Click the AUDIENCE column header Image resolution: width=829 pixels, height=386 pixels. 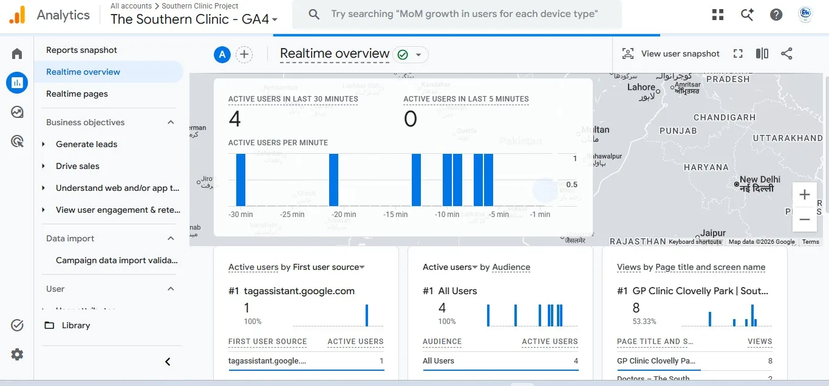(x=442, y=342)
